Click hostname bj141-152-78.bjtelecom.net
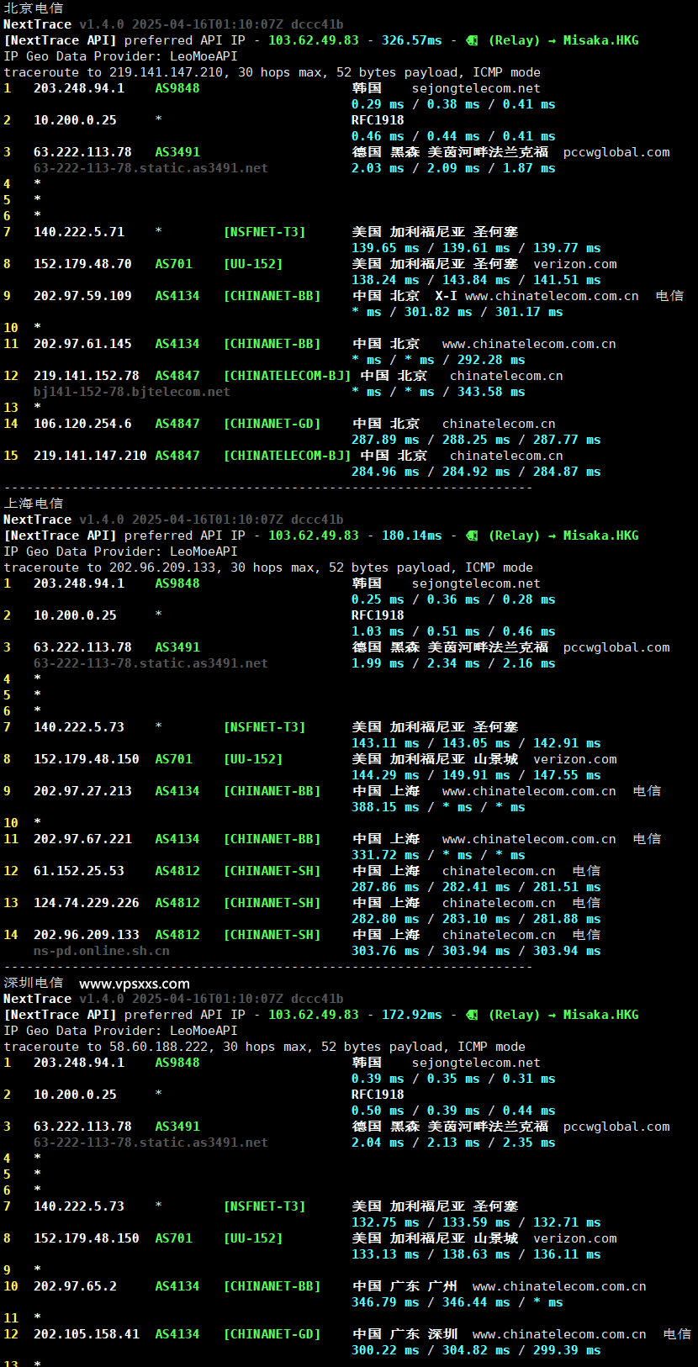The height and width of the screenshot is (1367, 698). coord(132,392)
